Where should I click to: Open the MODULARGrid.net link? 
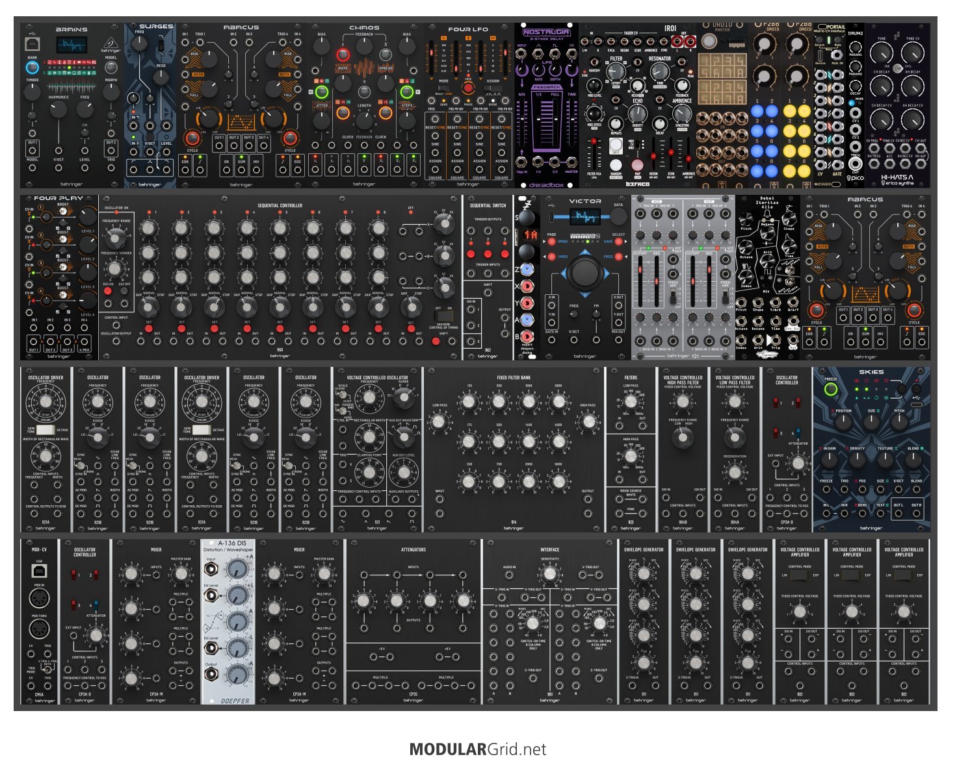[478, 749]
